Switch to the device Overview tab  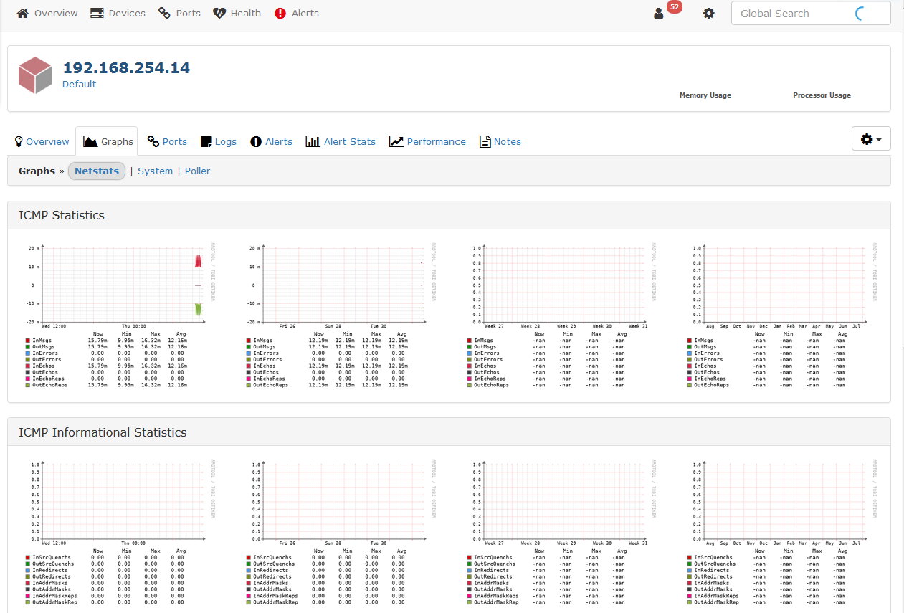tap(42, 141)
